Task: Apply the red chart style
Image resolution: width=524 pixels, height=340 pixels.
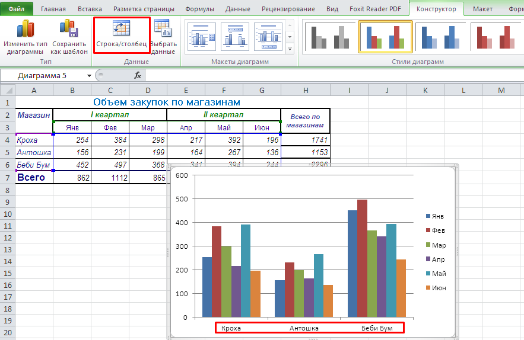Action: (495, 37)
